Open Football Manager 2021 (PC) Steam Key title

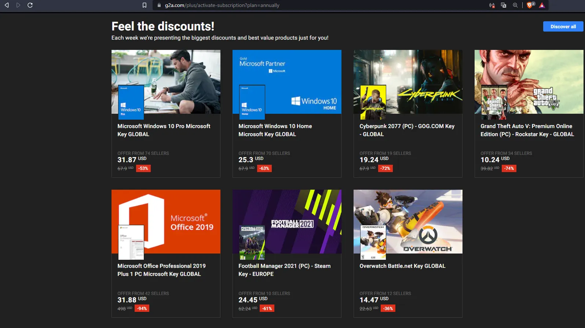point(284,270)
